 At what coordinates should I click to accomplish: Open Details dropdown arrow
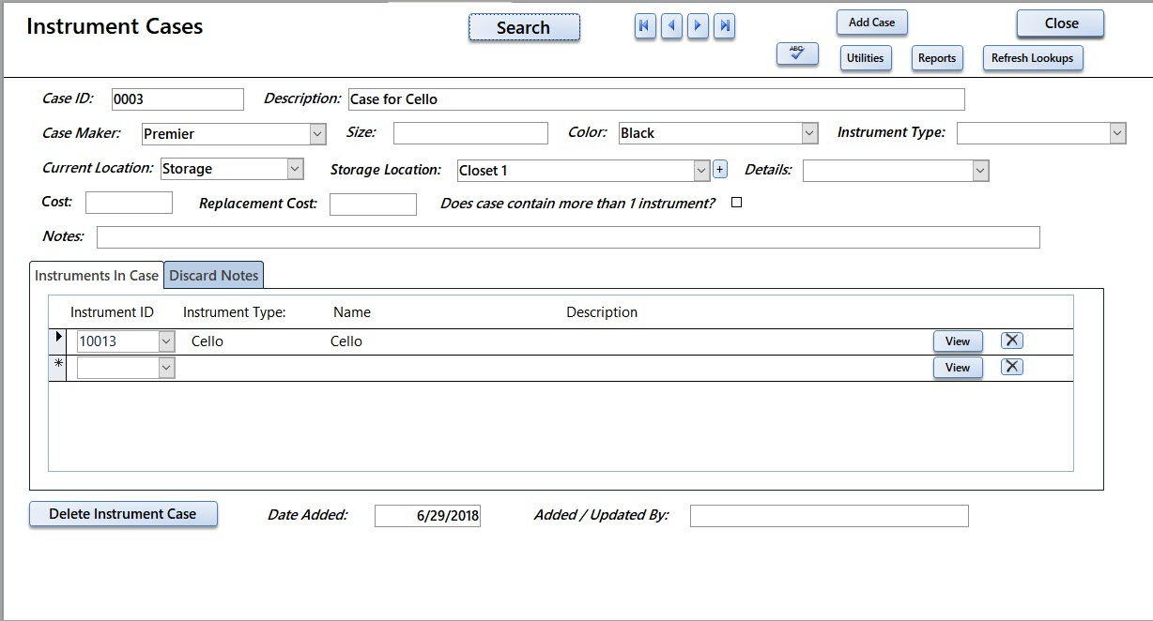coord(980,170)
